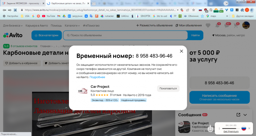Open the Настройки bookmark
Image resolution: width=256 pixels, height=136 pixels.
(x=11, y=16)
